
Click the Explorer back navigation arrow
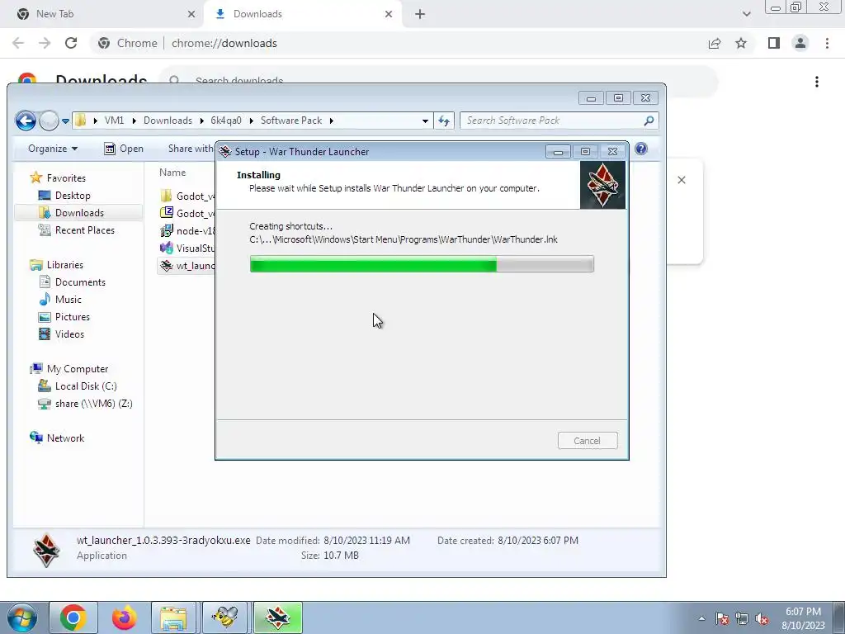(x=26, y=121)
